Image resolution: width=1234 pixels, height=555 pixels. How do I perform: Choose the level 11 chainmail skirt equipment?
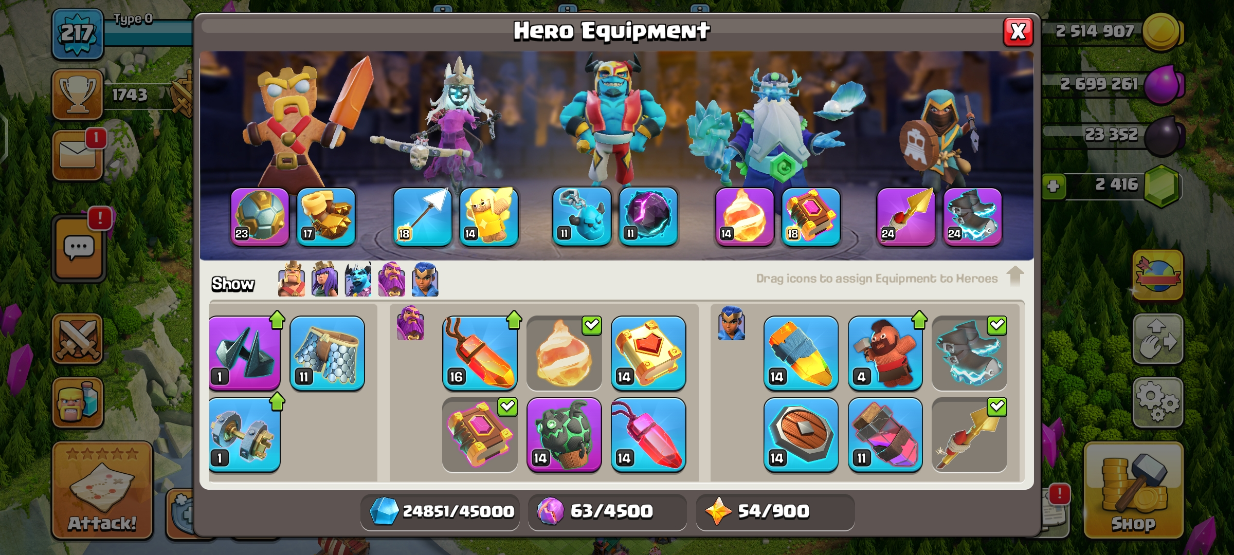(327, 353)
